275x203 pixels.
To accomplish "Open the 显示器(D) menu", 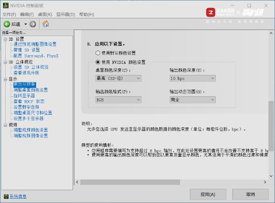I will 66,15.
